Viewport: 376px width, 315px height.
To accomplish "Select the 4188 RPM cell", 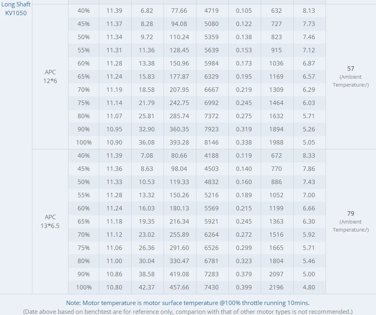I will pyautogui.click(x=212, y=156).
